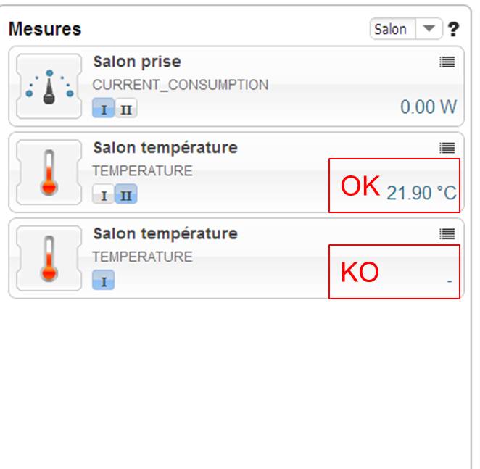Click thermometer icon in the bottom temperature card
This screenshot has height=469, width=480.
[49, 259]
